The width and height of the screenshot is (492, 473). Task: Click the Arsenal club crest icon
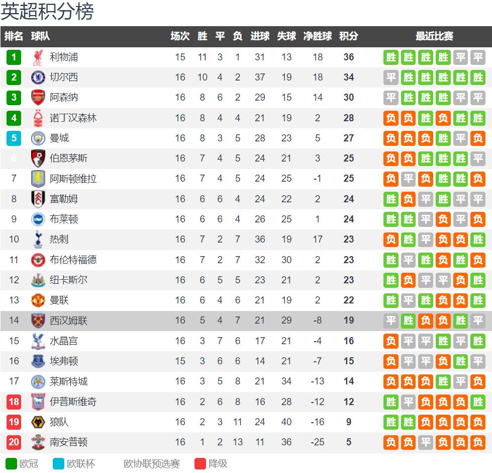pos(38,98)
